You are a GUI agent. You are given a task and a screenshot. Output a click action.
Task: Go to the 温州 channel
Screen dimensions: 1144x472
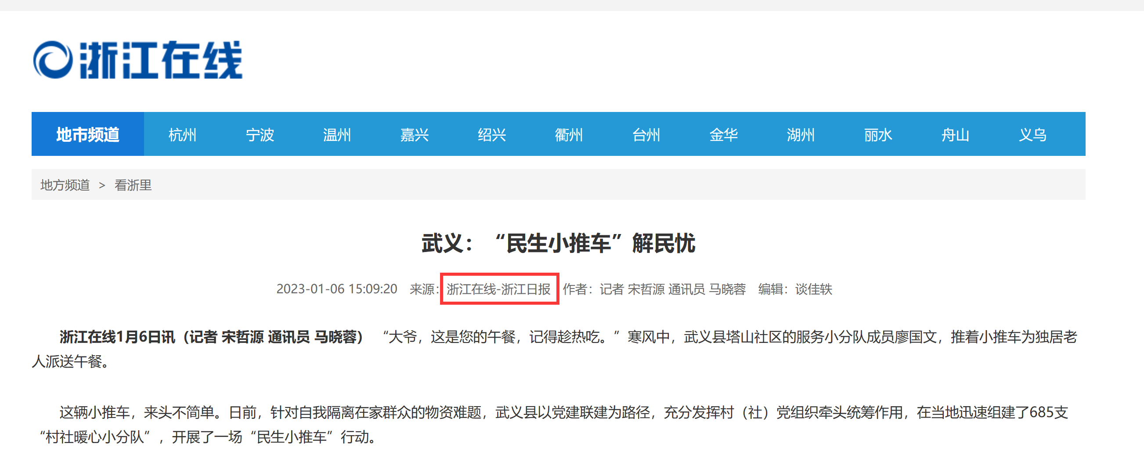point(337,134)
